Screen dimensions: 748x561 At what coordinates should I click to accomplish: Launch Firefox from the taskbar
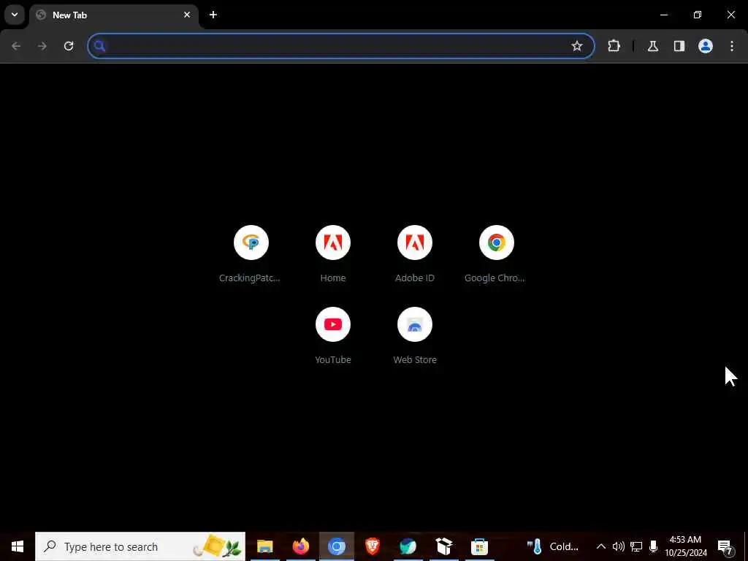300,546
